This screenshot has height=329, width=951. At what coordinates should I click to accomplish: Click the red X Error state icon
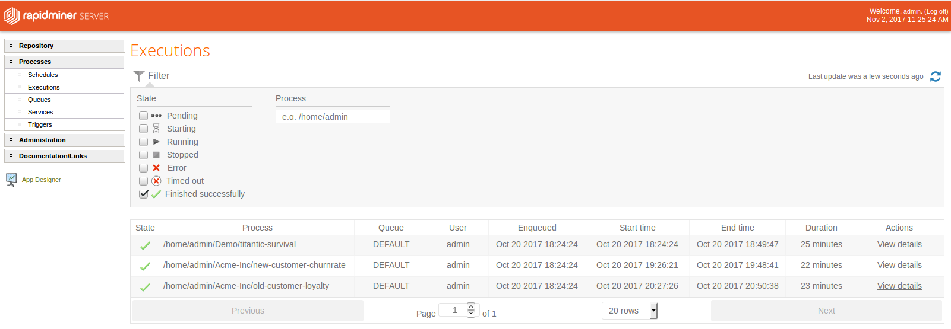[x=156, y=168]
